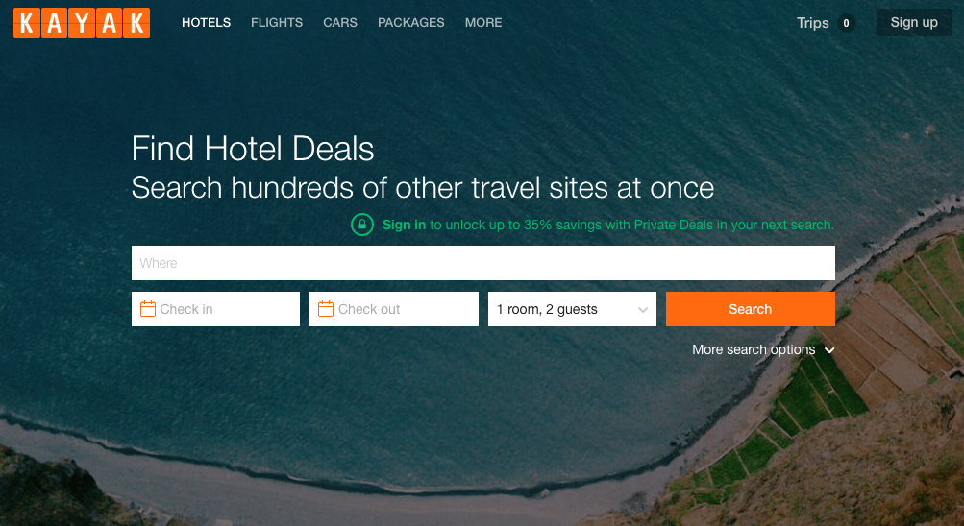This screenshot has width=964, height=526.
Task: Click the chevron in rooms and guests box
Action: (643, 310)
